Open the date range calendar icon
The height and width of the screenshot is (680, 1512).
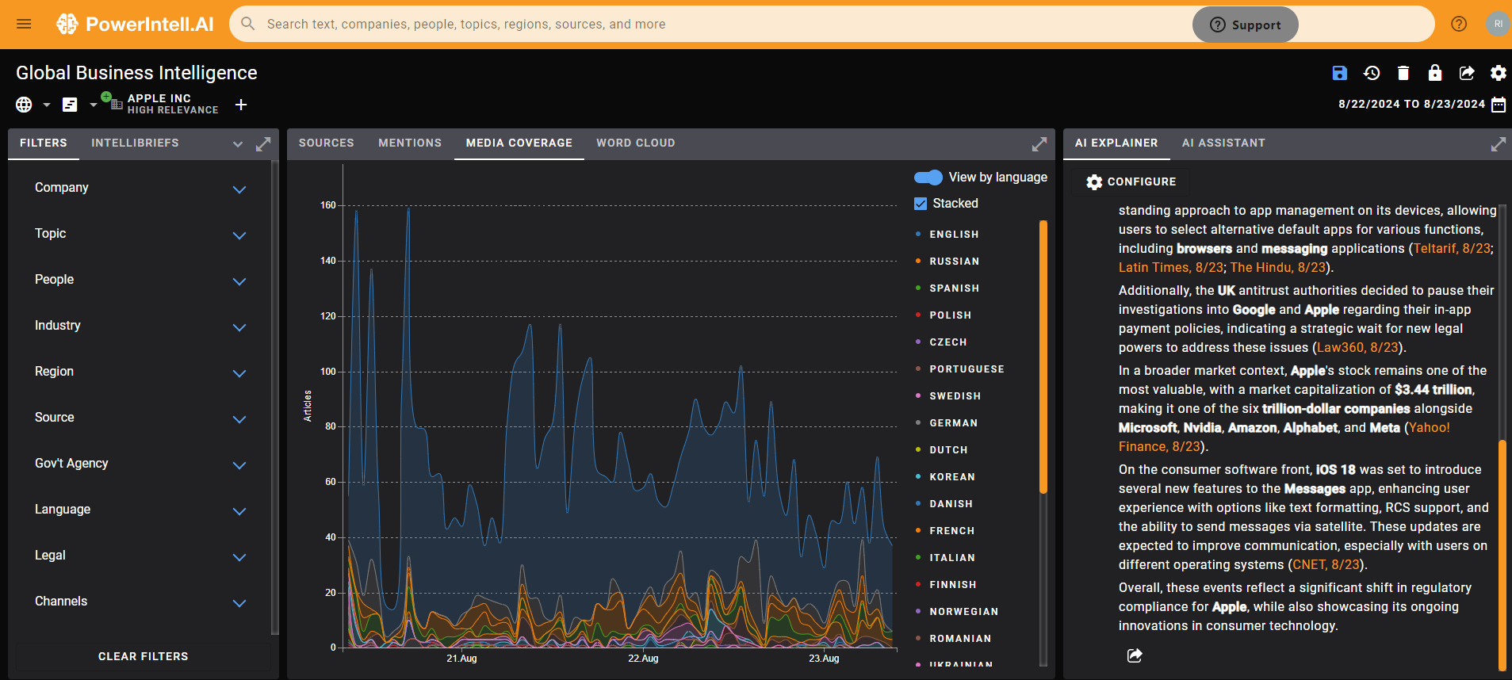point(1499,105)
